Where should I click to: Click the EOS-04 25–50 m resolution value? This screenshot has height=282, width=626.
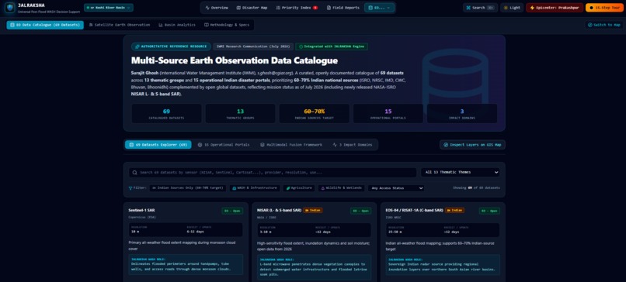point(395,232)
